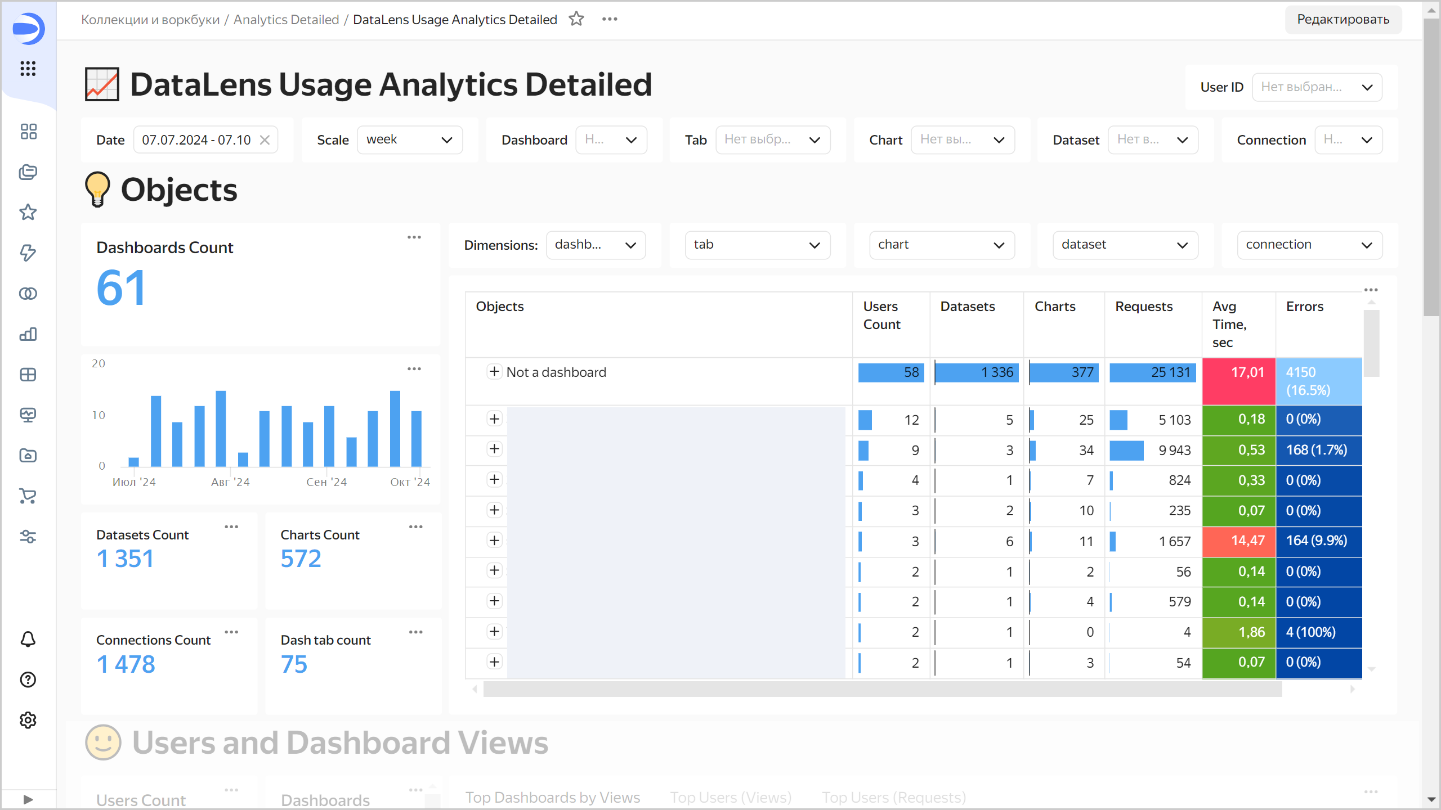This screenshot has width=1441, height=810.
Task: Click the favorites star icon in sidebar
Action: coord(28,211)
